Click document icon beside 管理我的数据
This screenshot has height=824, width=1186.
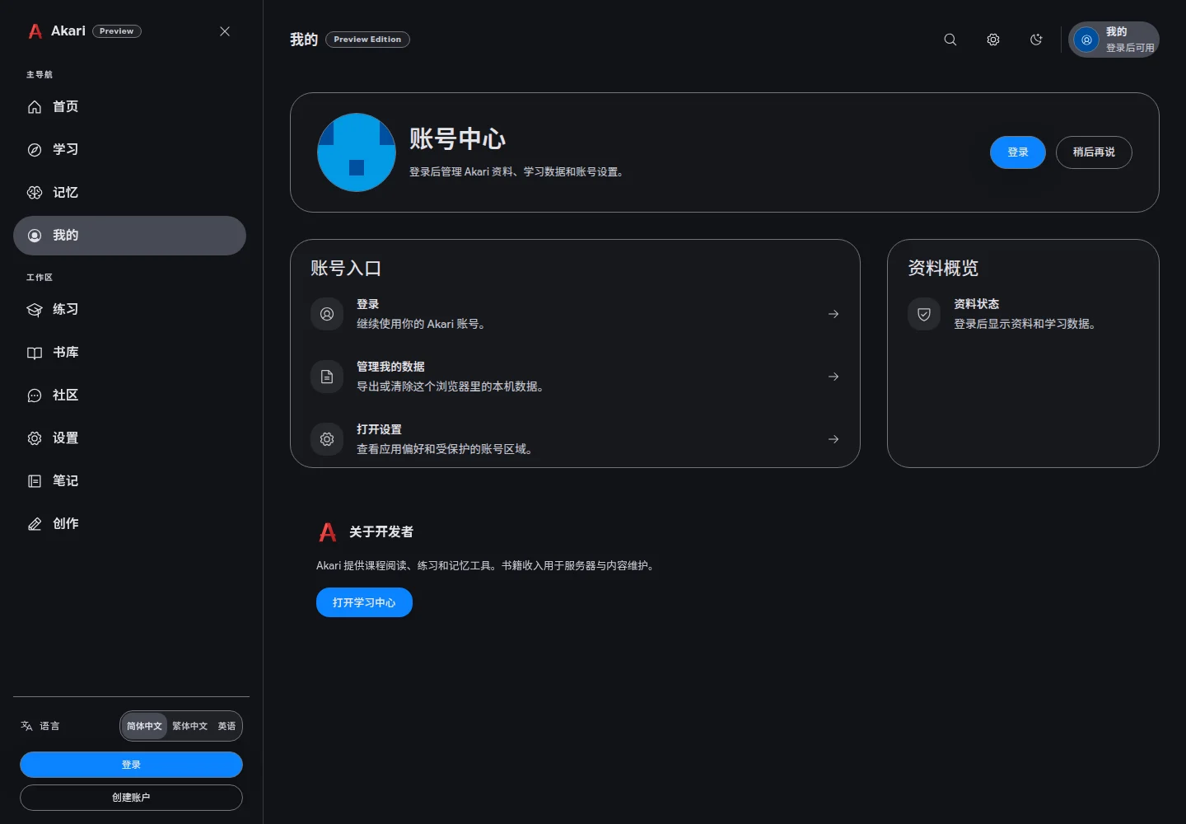tap(327, 377)
